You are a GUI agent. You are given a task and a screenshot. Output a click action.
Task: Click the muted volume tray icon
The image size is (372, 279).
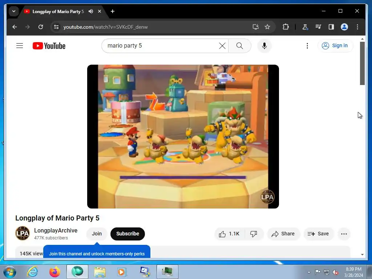[335, 272]
